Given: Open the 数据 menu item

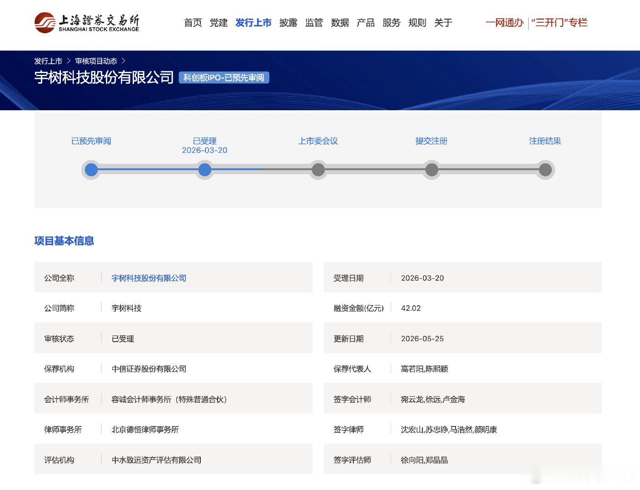Looking at the screenshot, I should coord(340,23).
